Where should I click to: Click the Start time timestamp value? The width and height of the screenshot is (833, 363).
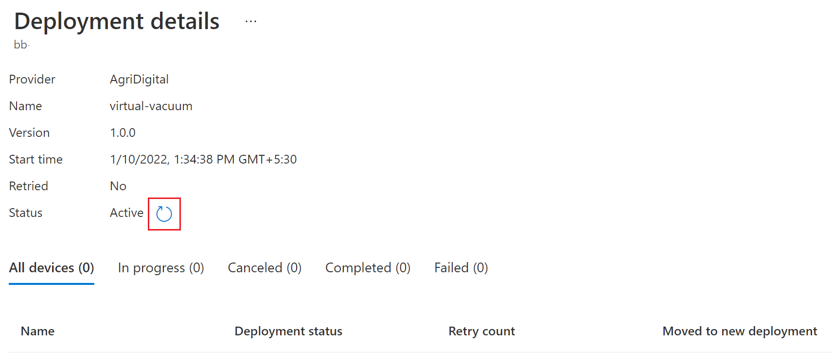click(x=203, y=159)
